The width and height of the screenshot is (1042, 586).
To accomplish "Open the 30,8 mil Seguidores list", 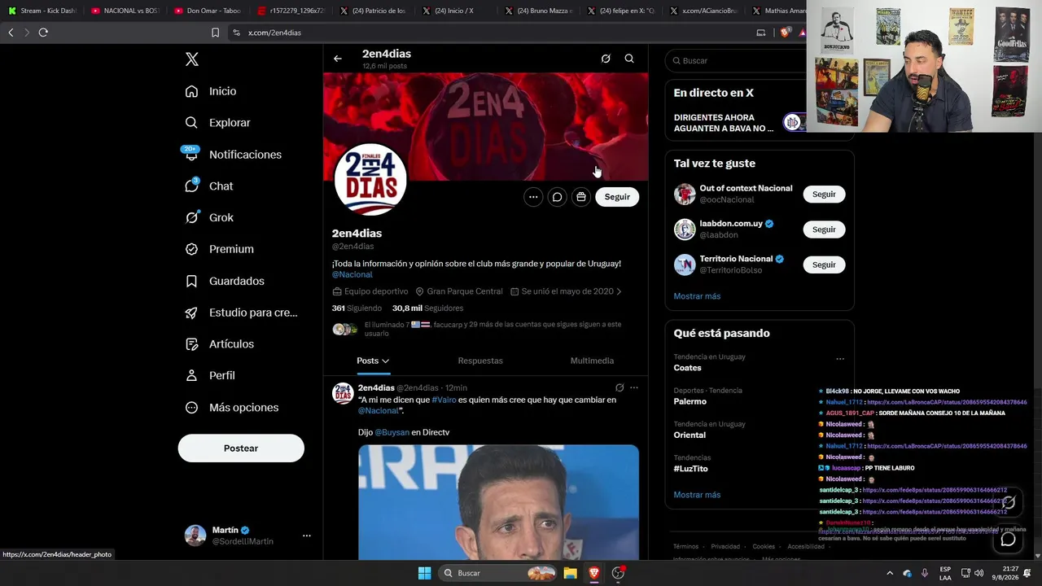I will [427, 308].
